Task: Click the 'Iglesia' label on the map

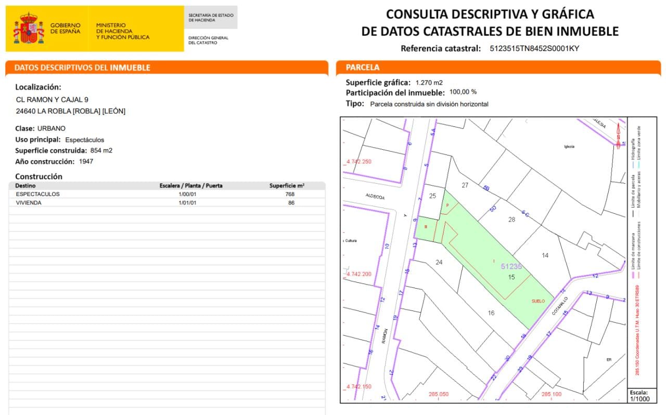Action: pos(569,147)
